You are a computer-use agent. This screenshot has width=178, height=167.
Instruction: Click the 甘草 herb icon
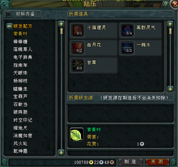(x=78, y=65)
